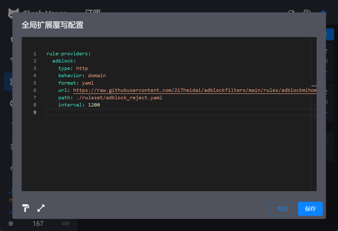This screenshot has width=338, height=231.
Task: Click the type value "http"
Action: [82, 68]
